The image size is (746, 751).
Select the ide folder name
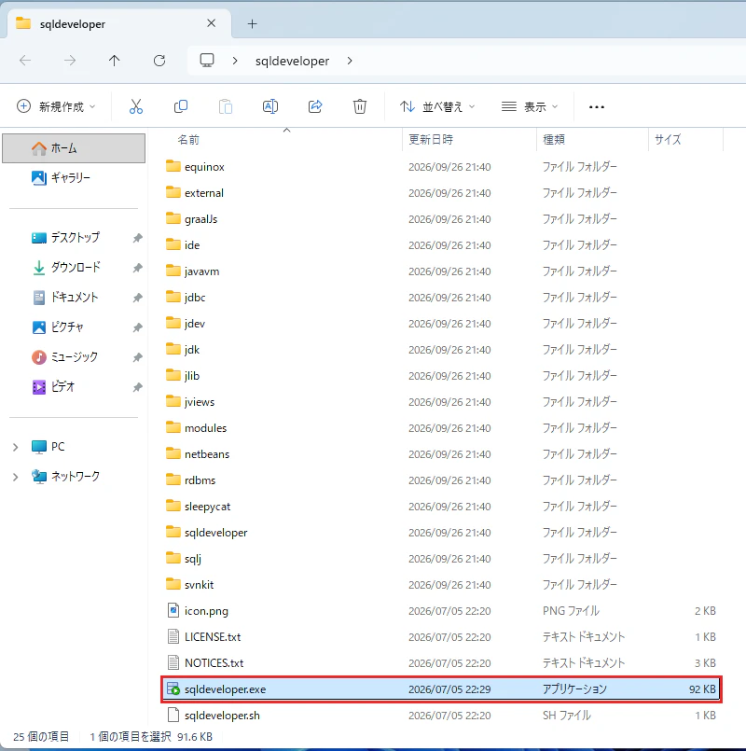point(192,244)
